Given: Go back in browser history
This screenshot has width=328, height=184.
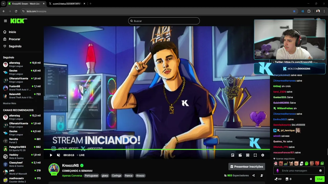Looking at the screenshot, I should pos(4,11).
